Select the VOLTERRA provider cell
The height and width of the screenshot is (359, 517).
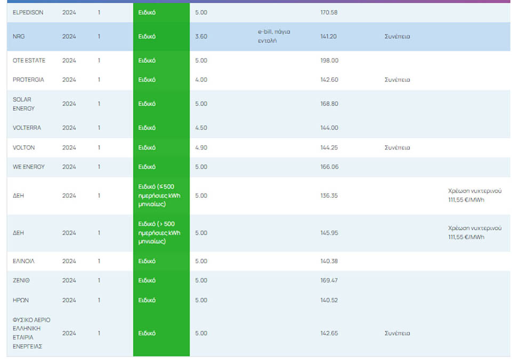tap(27, 128)
